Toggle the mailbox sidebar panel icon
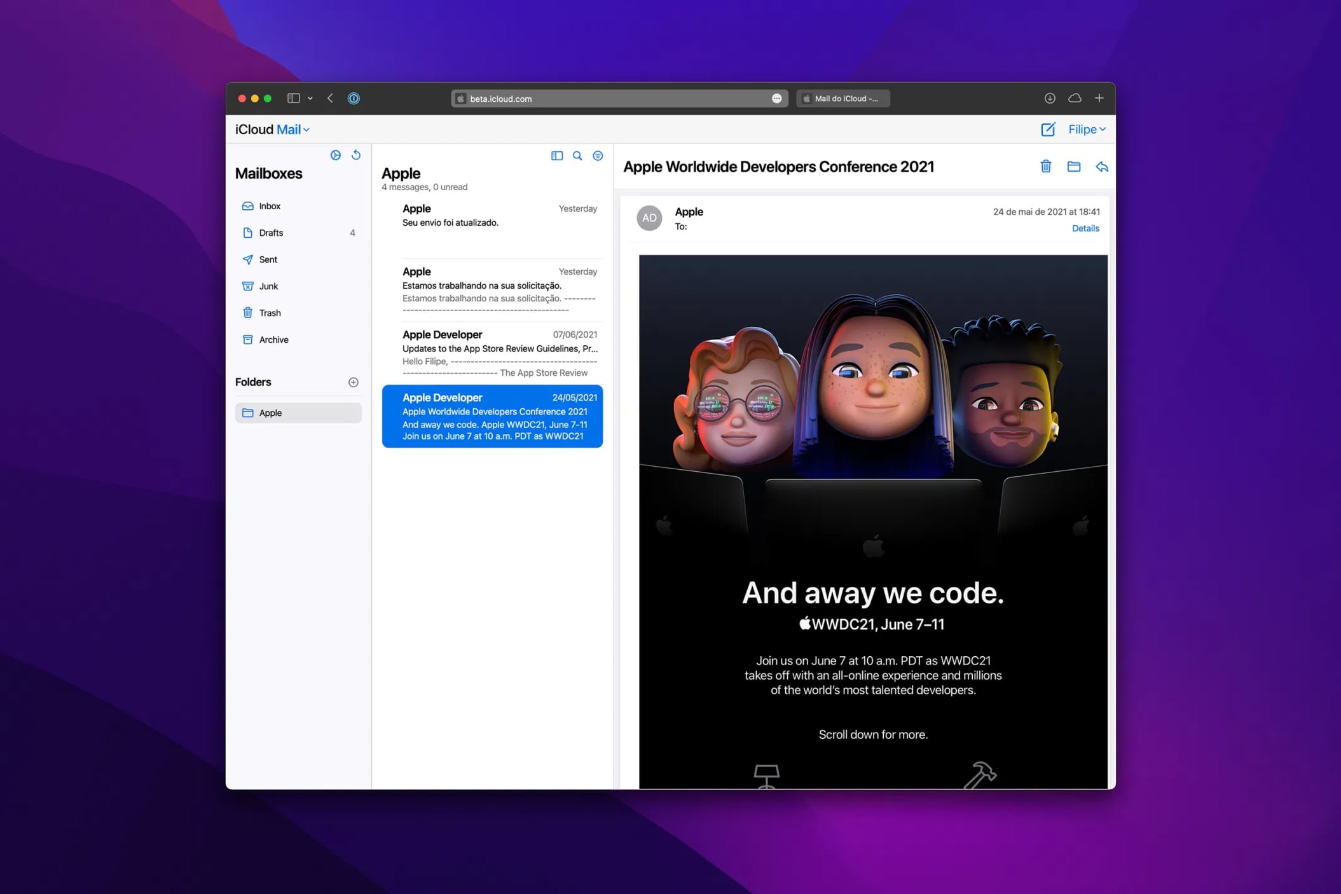 [557, 156]
